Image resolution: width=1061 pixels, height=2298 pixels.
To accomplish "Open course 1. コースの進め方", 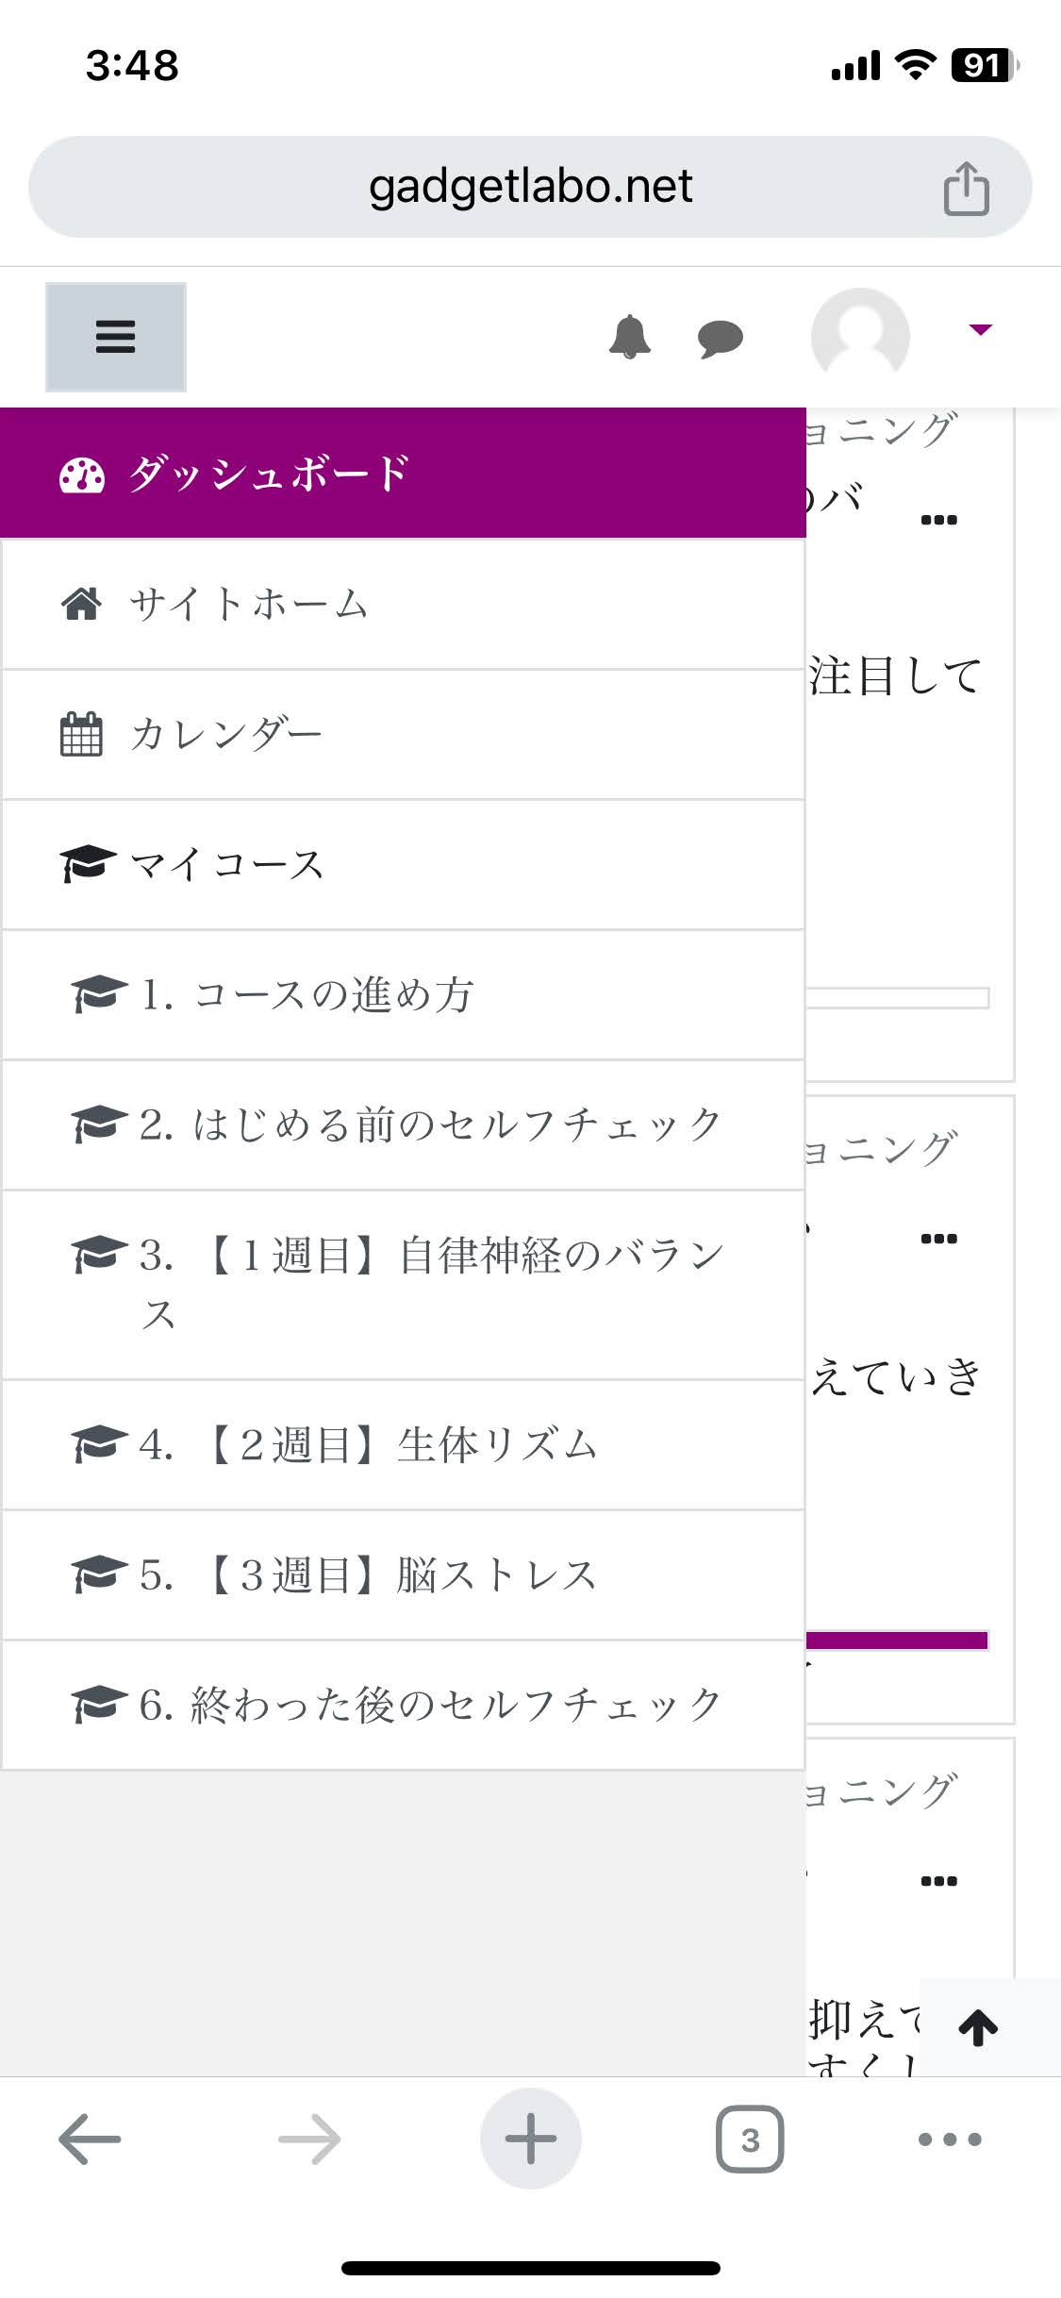I will [403, 995].
